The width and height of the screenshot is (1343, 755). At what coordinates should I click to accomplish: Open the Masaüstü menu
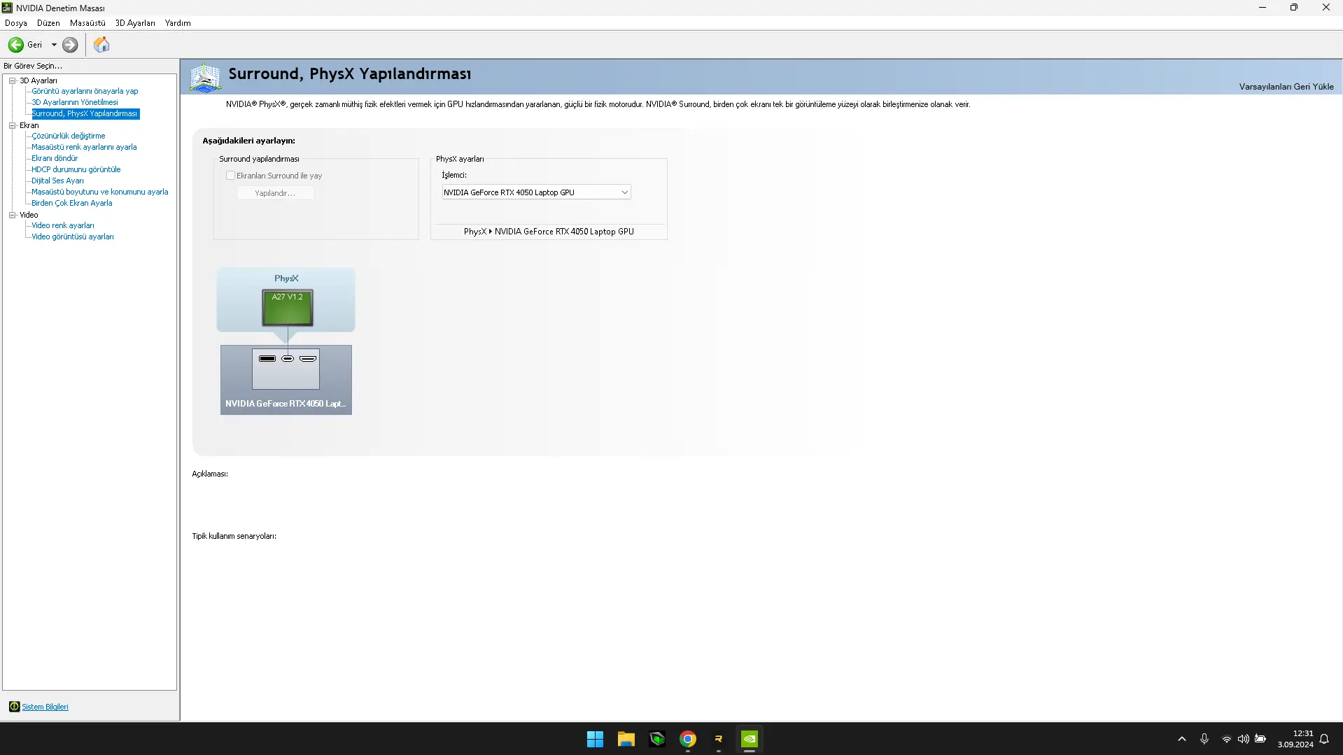point(87,23)
